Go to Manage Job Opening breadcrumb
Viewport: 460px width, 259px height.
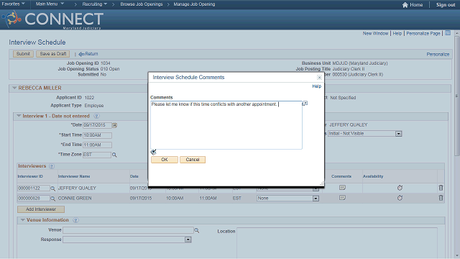pos(194,4)
